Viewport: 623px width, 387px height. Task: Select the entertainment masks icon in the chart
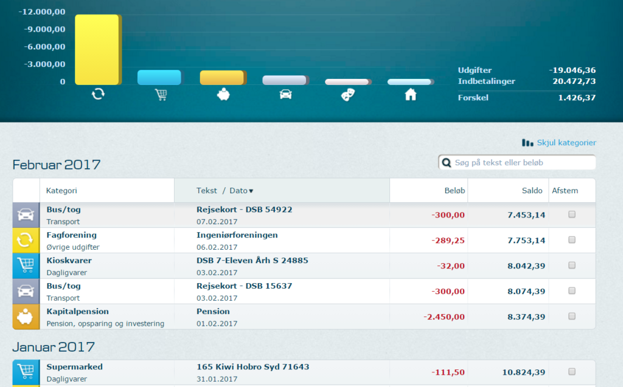347,95
